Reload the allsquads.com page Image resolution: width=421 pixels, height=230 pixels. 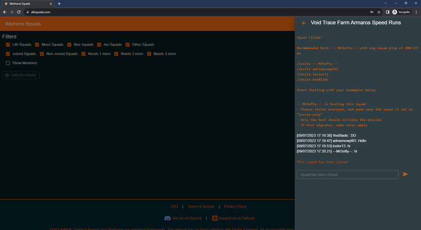point(19,12)
